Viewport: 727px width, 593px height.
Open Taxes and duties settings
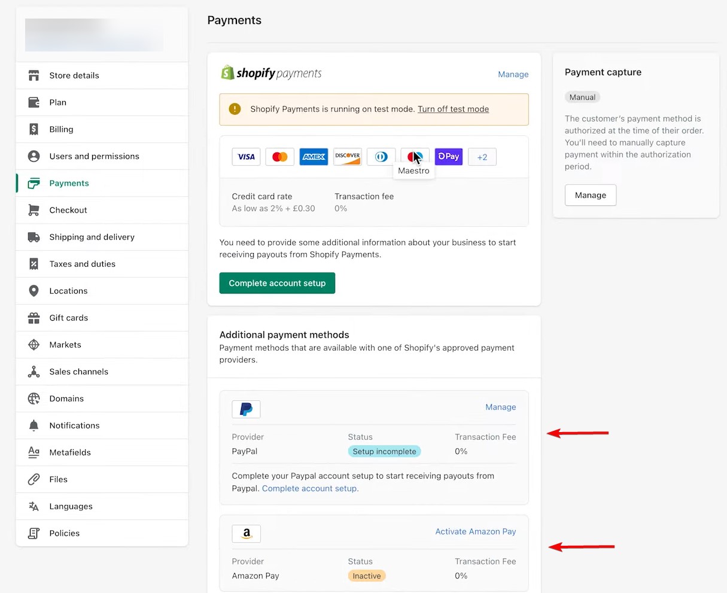pyautogui.click(x=82, y=264)
